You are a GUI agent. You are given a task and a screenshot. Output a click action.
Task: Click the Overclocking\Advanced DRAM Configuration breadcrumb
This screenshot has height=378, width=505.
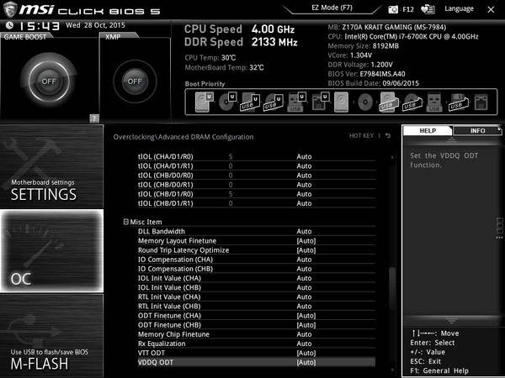[183, 137]
